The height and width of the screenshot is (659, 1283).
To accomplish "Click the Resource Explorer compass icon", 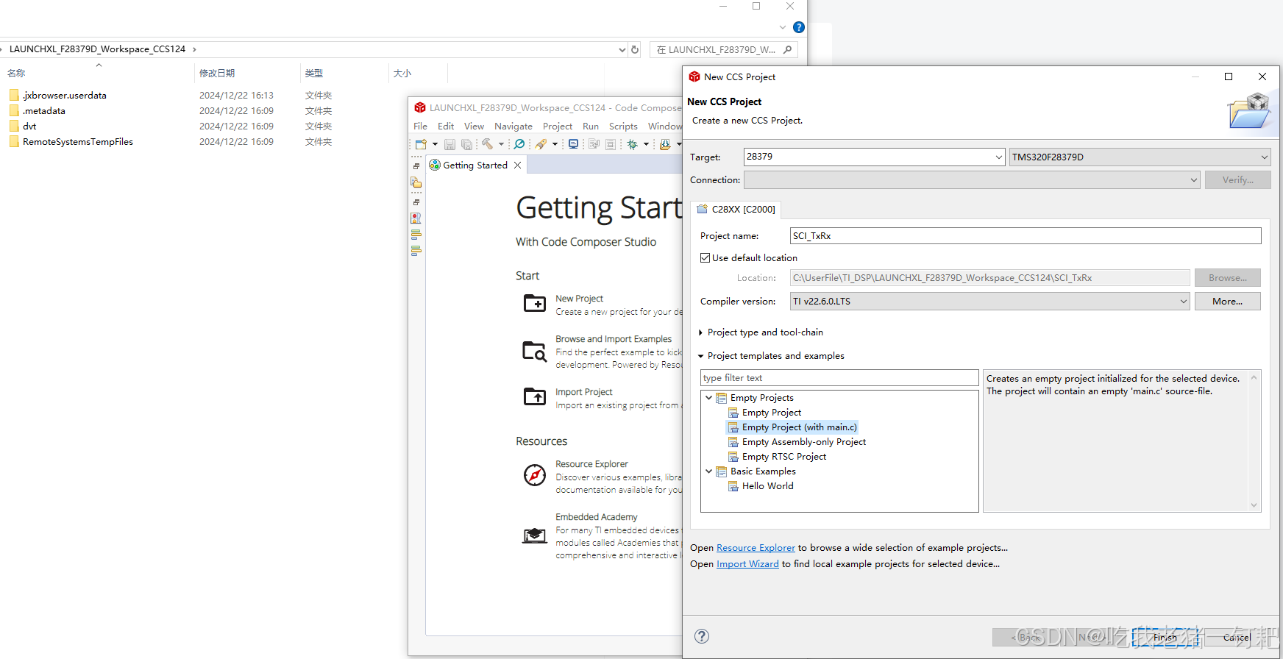I will (535, 475).
